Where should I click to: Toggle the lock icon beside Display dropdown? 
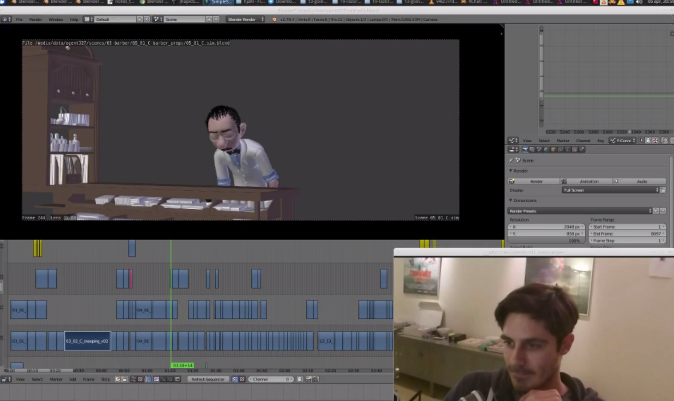(x=663, y=190)
